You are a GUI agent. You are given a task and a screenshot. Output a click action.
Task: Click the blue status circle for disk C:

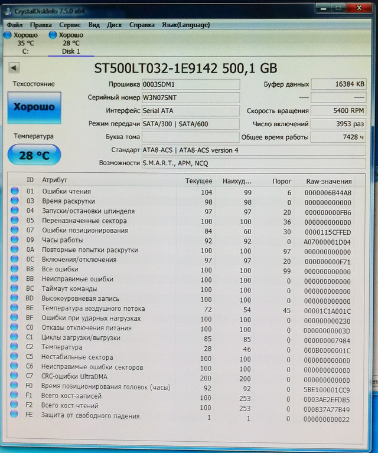tap(8, 35)
